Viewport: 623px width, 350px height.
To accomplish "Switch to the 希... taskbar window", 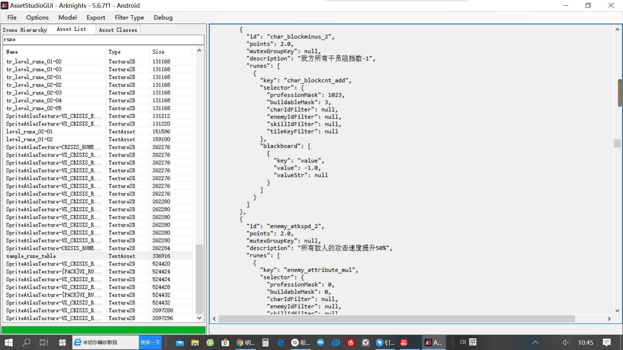I will click(x=300, y=343).
